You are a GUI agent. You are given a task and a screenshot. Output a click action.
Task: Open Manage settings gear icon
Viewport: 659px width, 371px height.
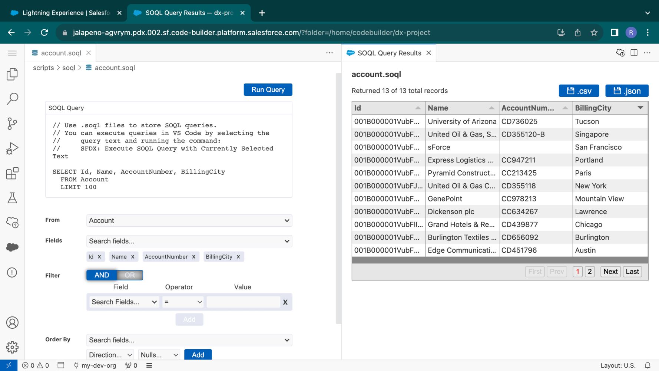tap(12, 347)
